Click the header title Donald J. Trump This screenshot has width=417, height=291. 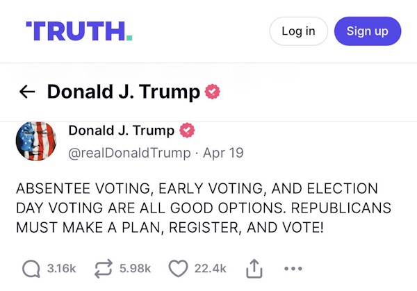tap(124, 92)
